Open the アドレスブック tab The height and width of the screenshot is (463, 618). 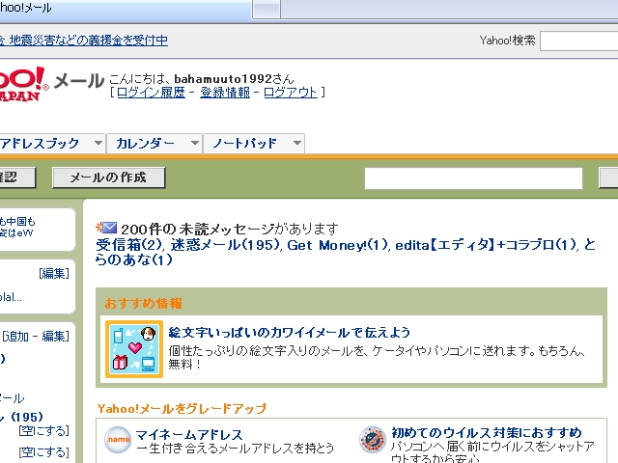click(40, 144)
